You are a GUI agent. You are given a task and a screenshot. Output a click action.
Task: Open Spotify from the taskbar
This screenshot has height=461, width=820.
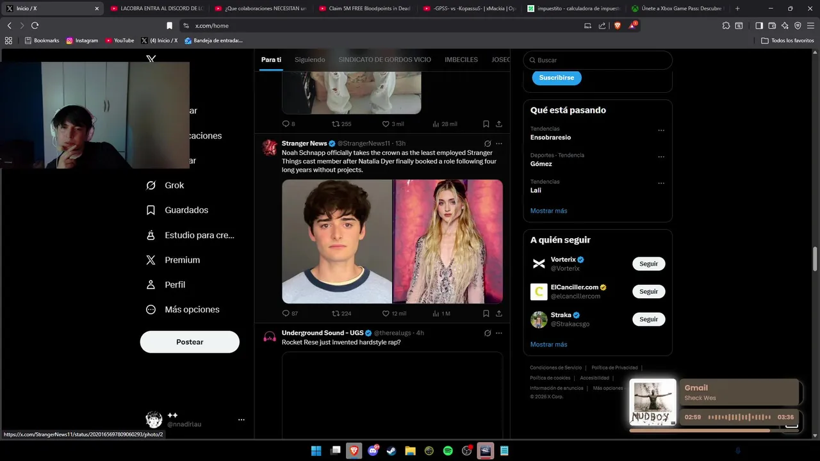pyautogui.click(x=448, y=451)
